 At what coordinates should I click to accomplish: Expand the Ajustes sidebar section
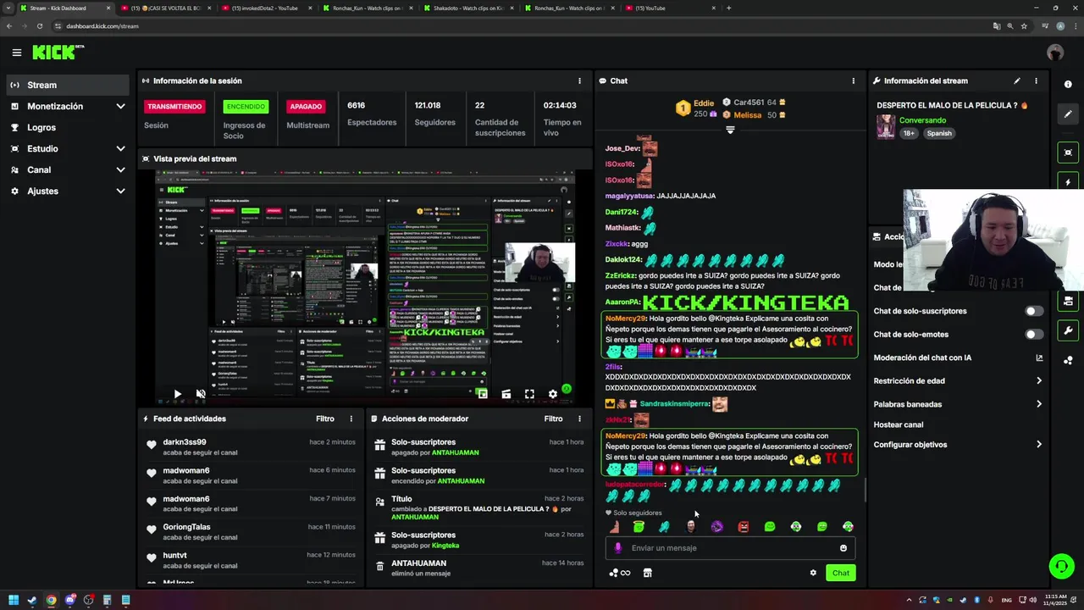pyautogui.click(x=120, y=191)
